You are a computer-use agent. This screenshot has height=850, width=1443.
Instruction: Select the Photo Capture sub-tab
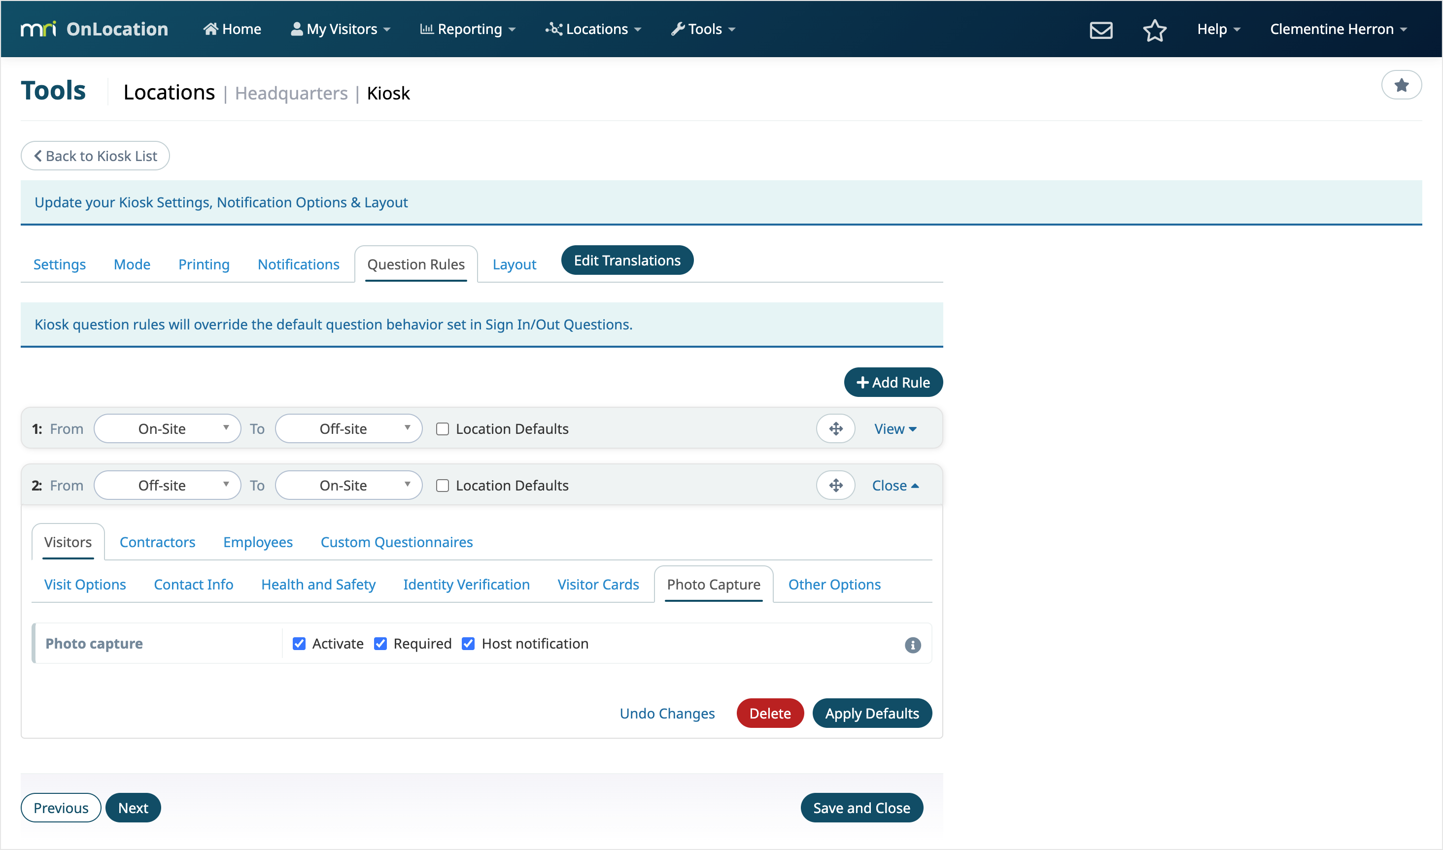[x=714, y=584]
